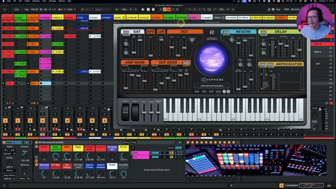Open the Create menu
This screenshot has width=336, height=189.
pyautogui.click(x=27, y=1)
